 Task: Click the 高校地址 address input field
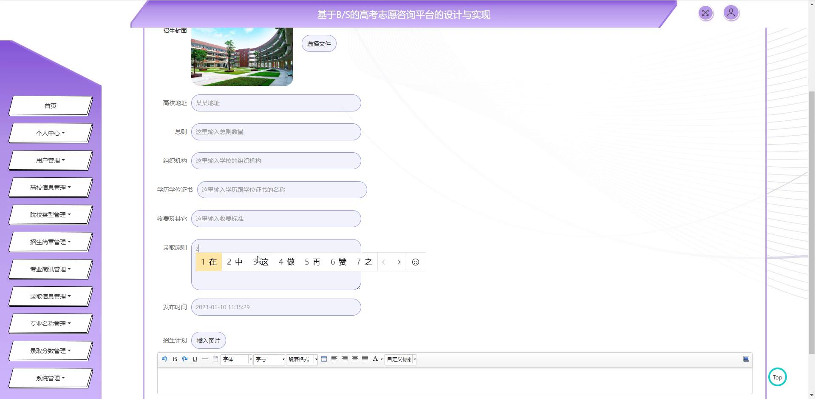(276, 103)
